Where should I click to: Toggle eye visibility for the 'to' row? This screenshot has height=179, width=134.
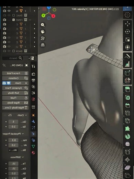(x=9, y=11)
